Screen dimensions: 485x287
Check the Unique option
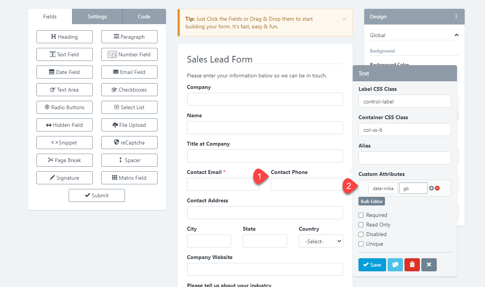click(x=361, y=244)
